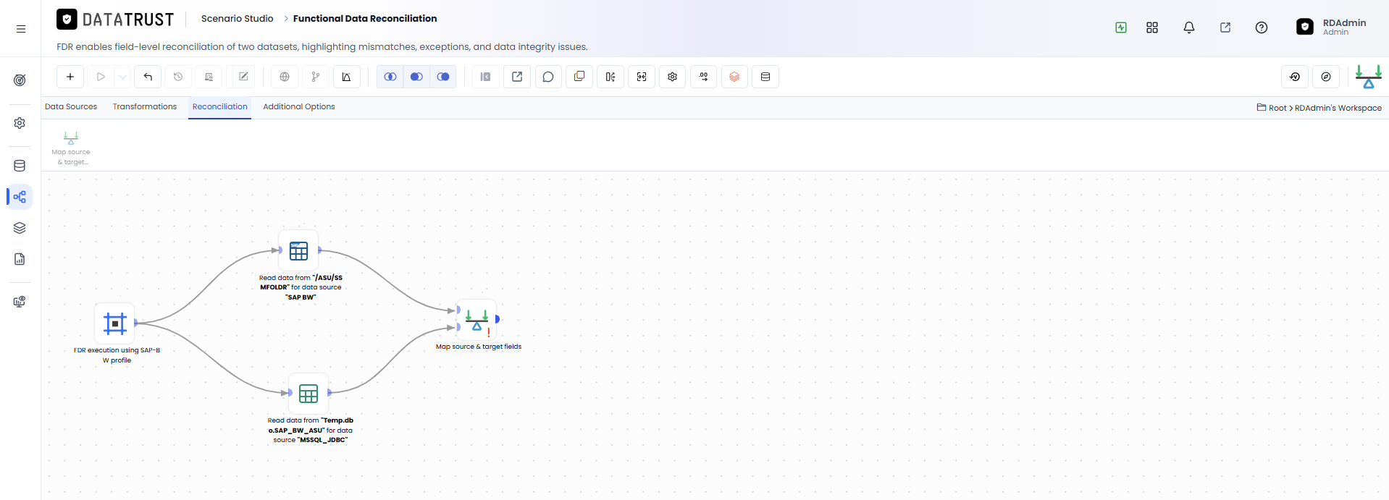Click the run play button in toolbar

click(x=101, y=77)
